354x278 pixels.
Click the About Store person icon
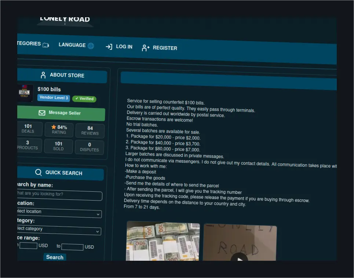(x=43, y=75)
